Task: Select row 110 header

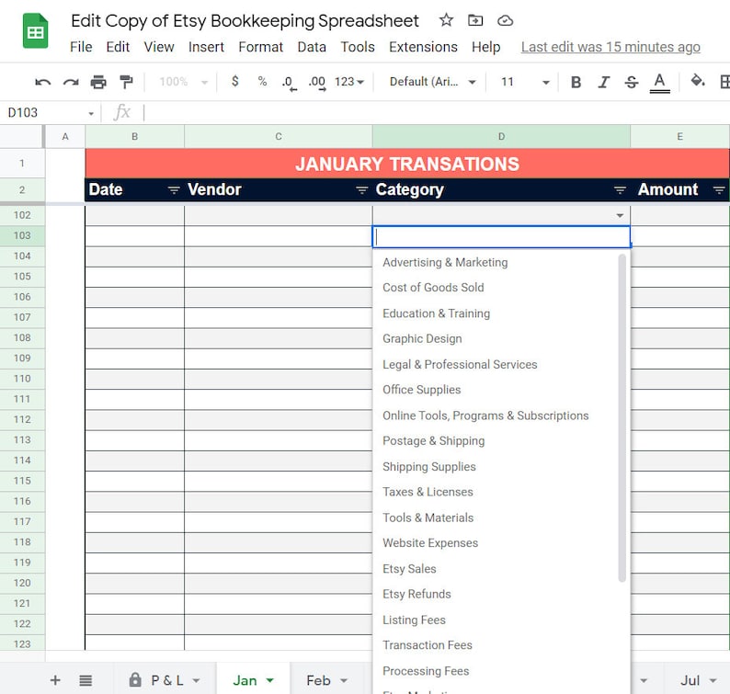Action: click(22, 379)
